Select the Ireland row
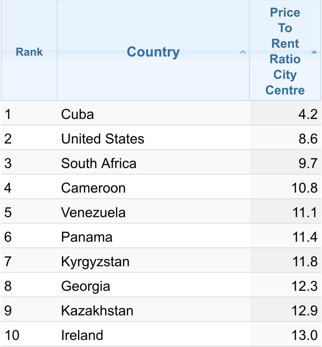This screenshot has height=347, width=322. coord(161,335)
